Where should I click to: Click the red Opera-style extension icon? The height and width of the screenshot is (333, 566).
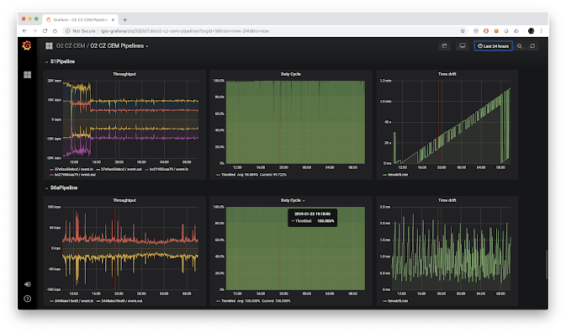point(486,31)
